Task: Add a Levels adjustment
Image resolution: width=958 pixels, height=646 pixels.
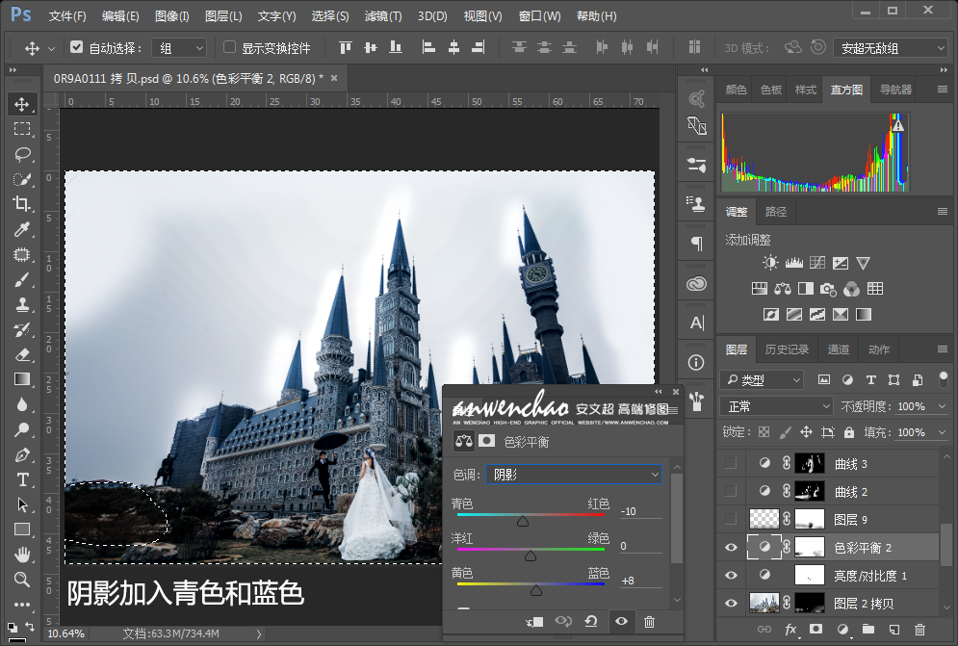Action: coord(793,263)
